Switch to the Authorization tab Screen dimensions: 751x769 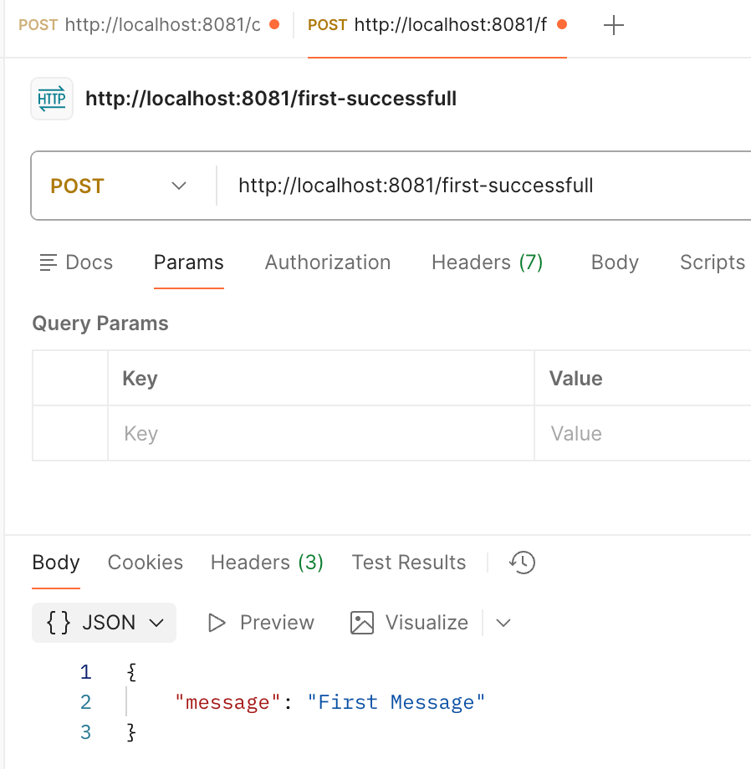click(x=327, y=262)
